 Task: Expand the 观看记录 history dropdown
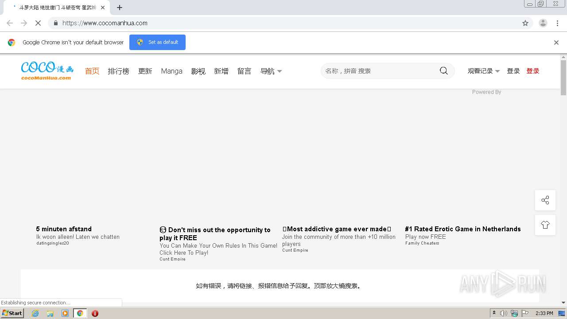pyautogui.click(x=484, y=71)
